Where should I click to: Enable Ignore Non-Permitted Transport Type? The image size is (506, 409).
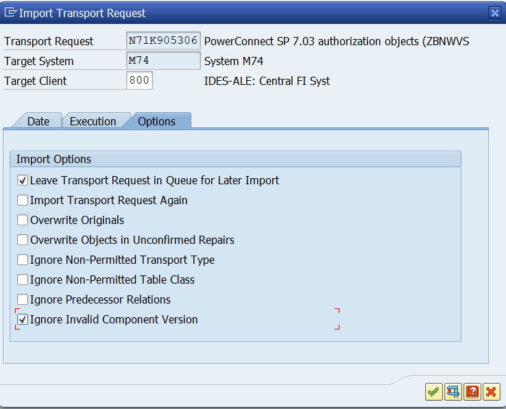tap(23, 260)
